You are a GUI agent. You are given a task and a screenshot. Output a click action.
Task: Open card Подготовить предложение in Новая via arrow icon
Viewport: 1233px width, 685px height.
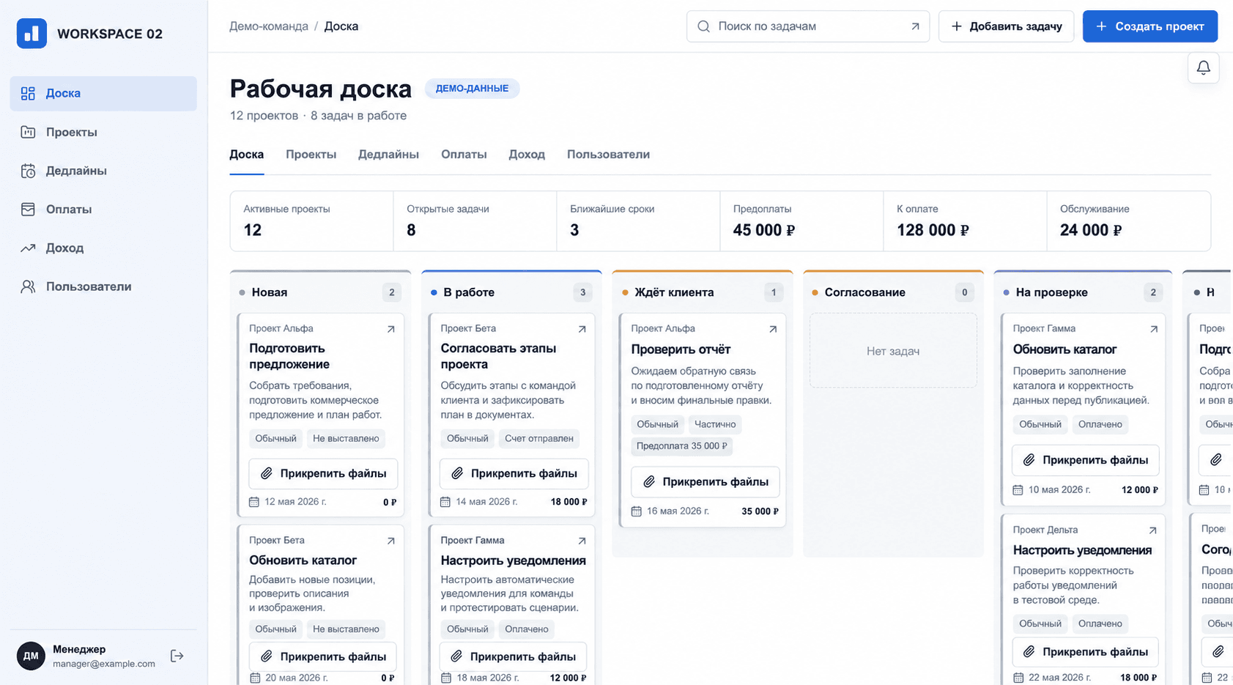point(390,329)
